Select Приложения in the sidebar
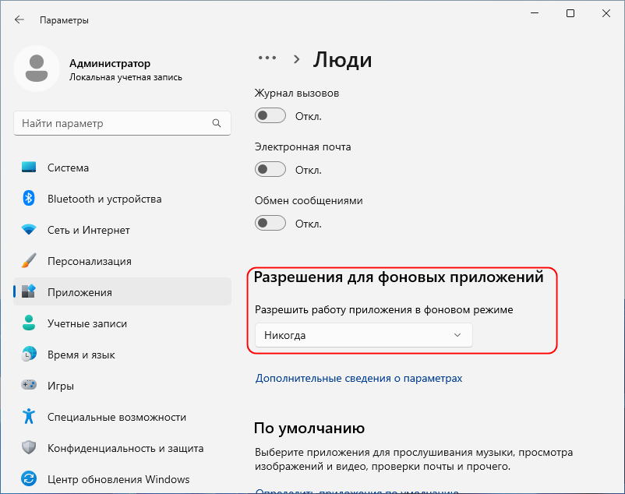This screenshot has width=625, height=494. pos(79,292)
